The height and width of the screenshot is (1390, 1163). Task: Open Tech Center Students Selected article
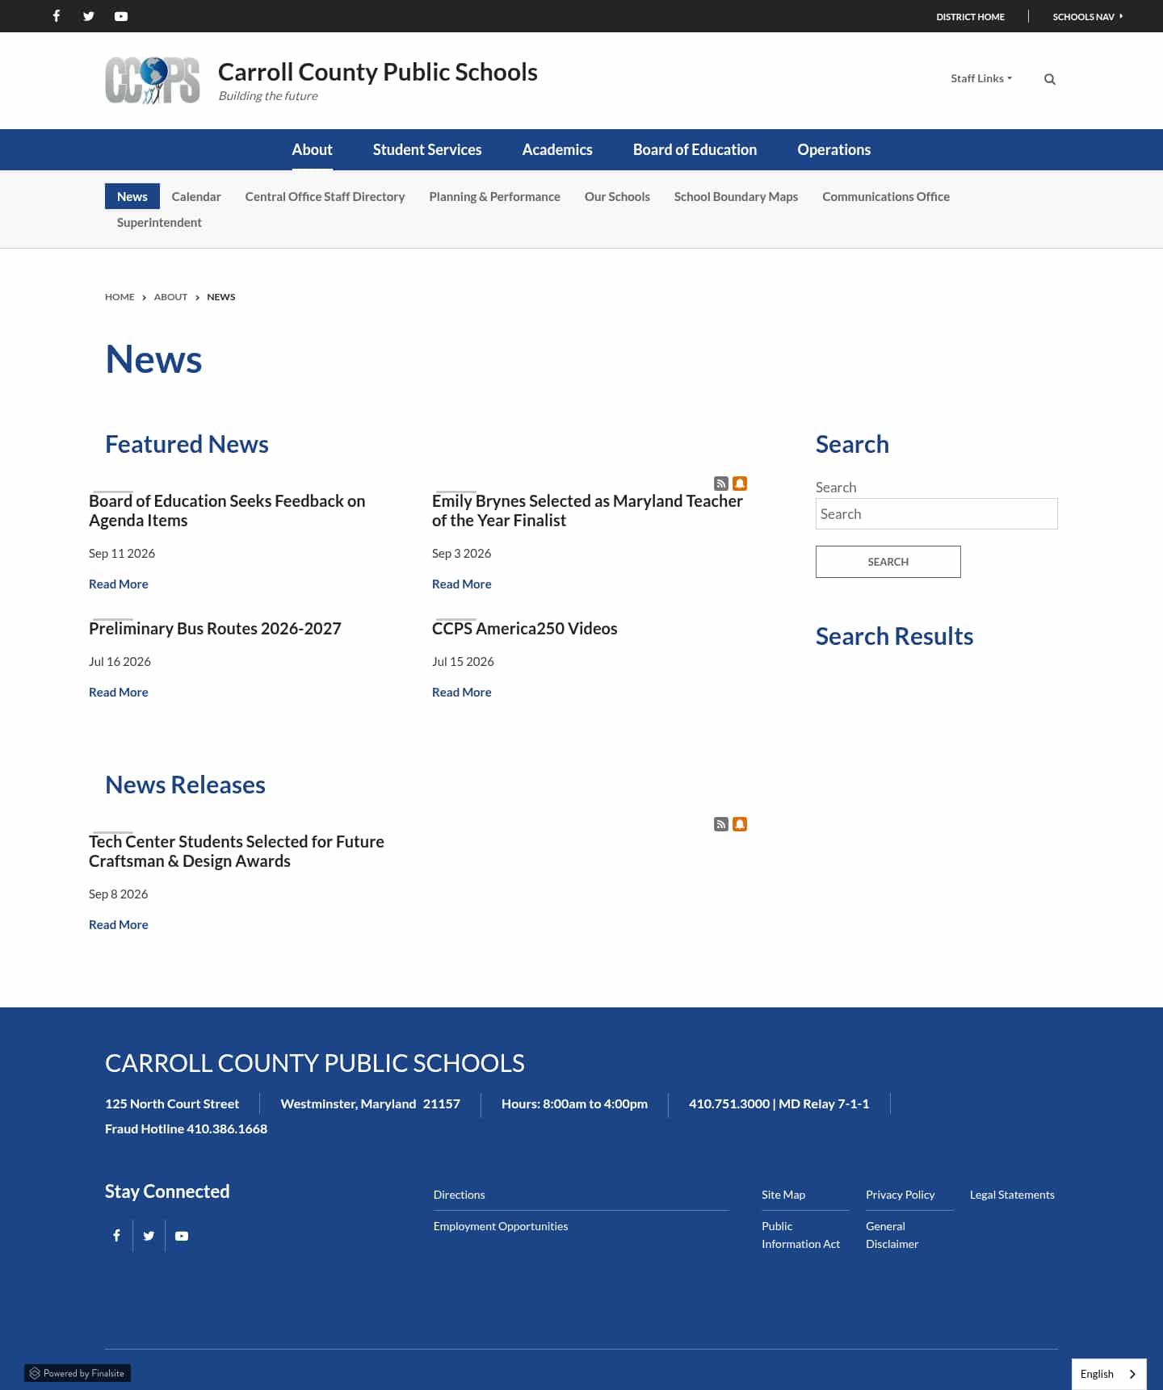click(x=237, y=851)
